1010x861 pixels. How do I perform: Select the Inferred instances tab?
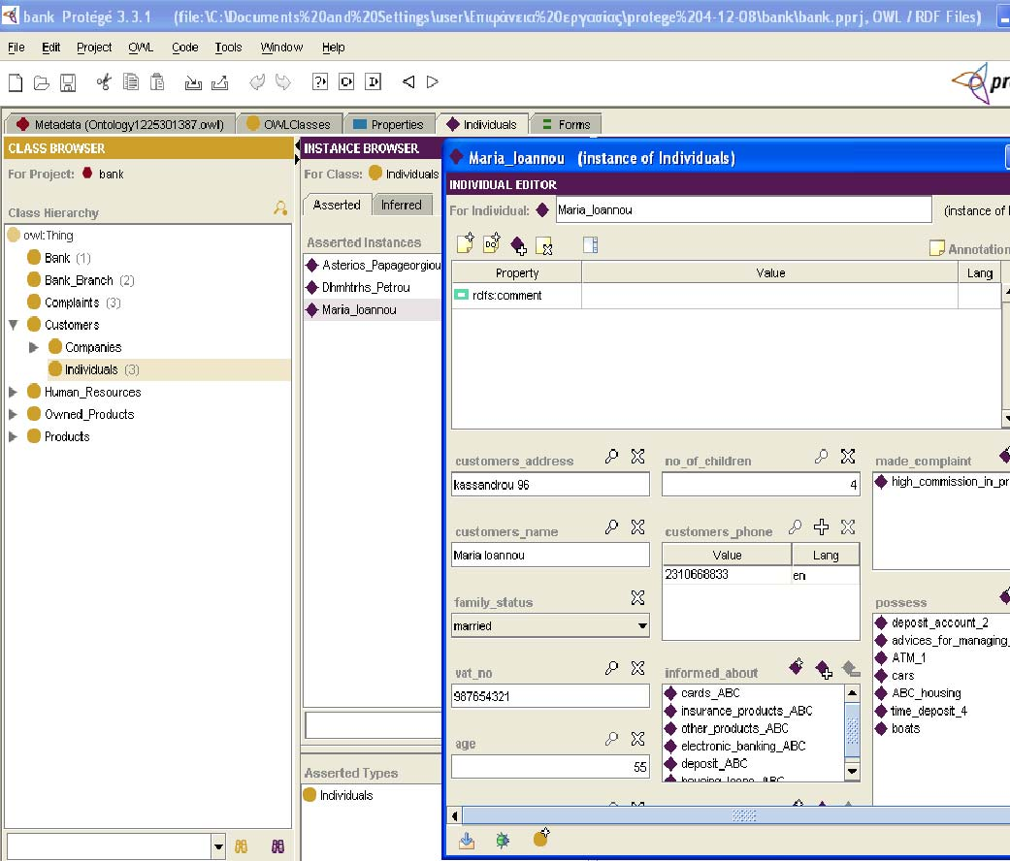402,206
